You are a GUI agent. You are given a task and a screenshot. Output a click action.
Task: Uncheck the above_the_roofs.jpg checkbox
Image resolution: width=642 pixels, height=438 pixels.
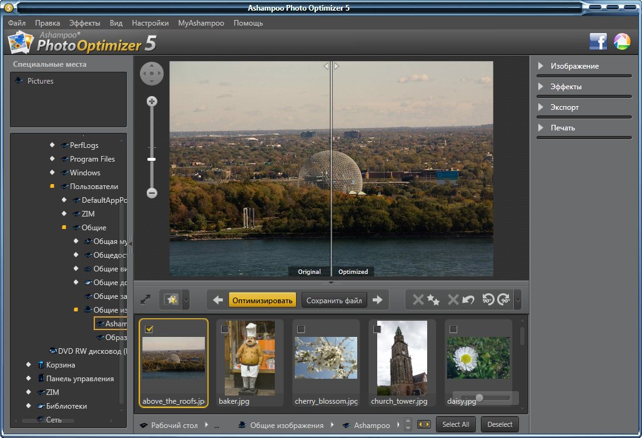[x=149, y=329]
